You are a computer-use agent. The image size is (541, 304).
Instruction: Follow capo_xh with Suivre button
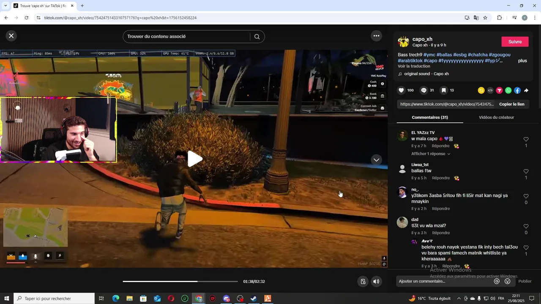(x=515, y=42)
